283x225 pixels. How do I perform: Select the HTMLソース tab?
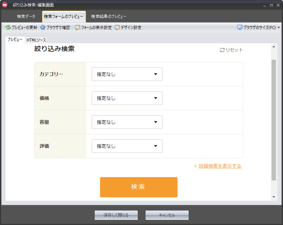pos(36,40)
